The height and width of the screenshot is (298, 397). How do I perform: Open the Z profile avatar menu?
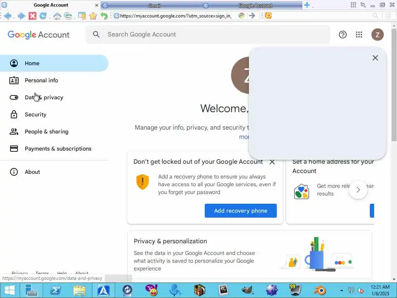point(377,35)
